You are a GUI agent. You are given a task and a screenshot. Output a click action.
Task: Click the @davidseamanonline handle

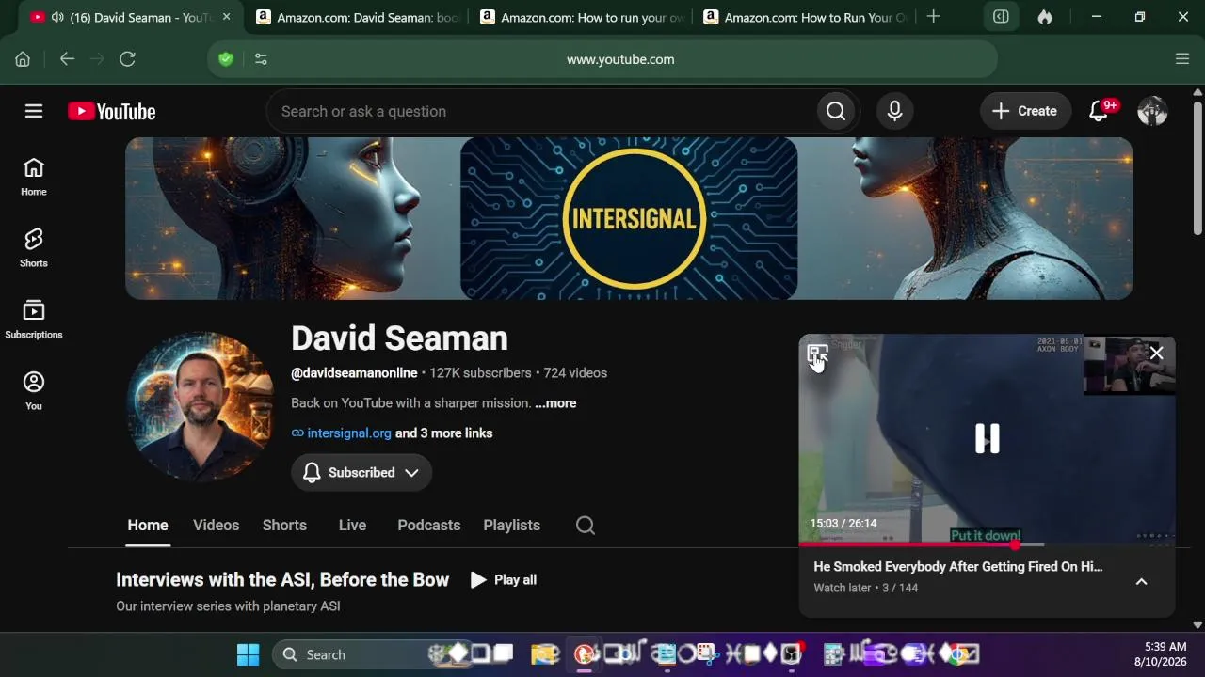coord(354,372)
